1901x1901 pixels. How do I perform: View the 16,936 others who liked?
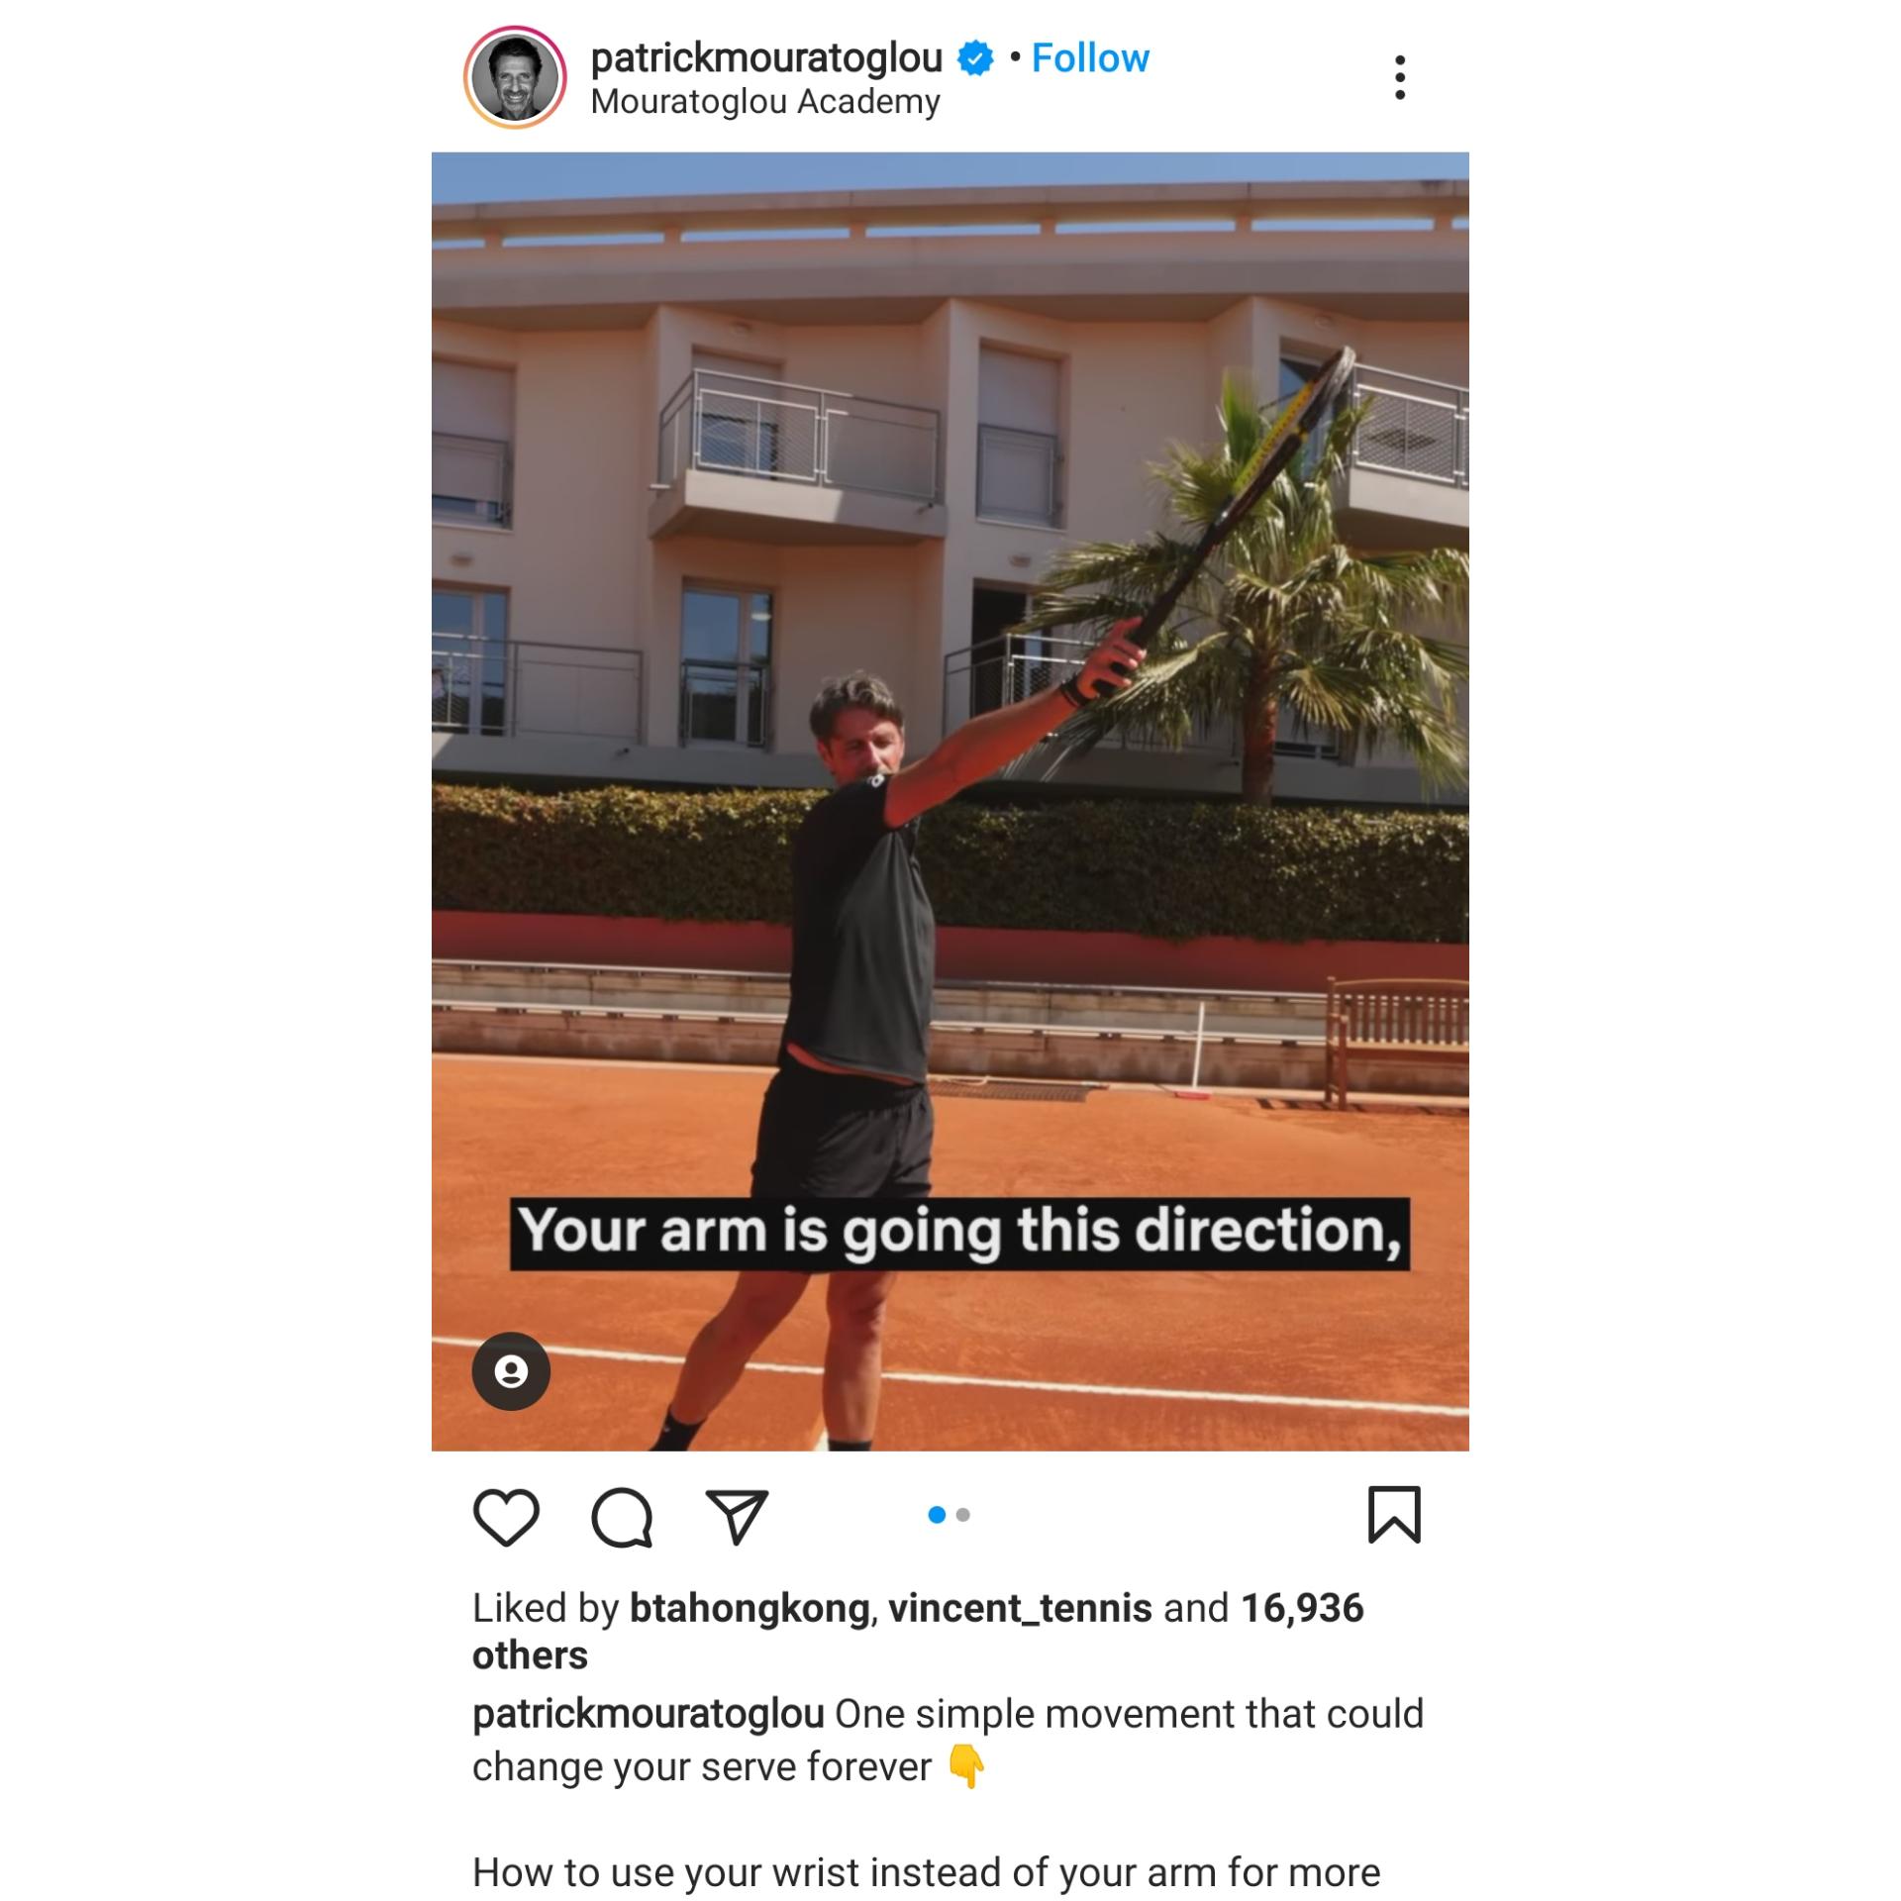coord(918,1632)
